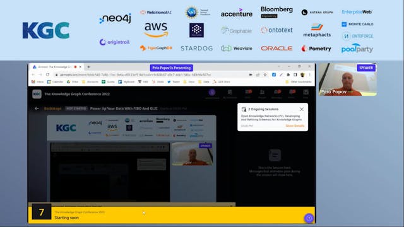Open the Calendar bookmark
The width and height of the screenshot is (404, 227).
click(55, 82)
